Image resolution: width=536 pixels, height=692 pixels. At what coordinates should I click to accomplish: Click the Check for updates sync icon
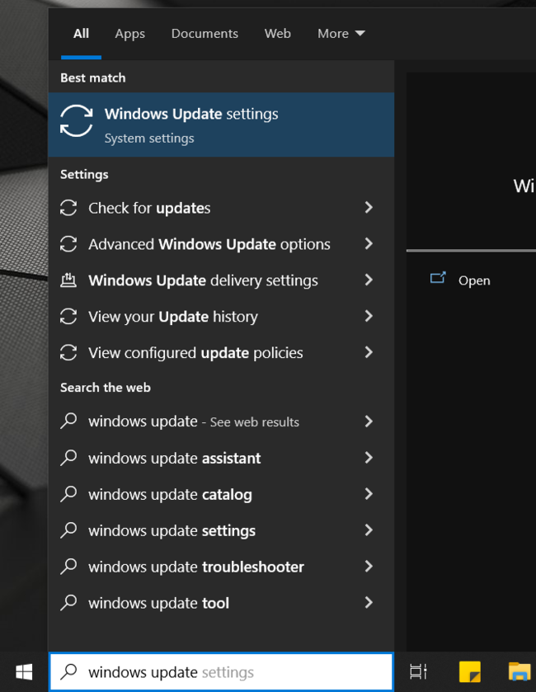pyautogui.click(x=68, y=208)
